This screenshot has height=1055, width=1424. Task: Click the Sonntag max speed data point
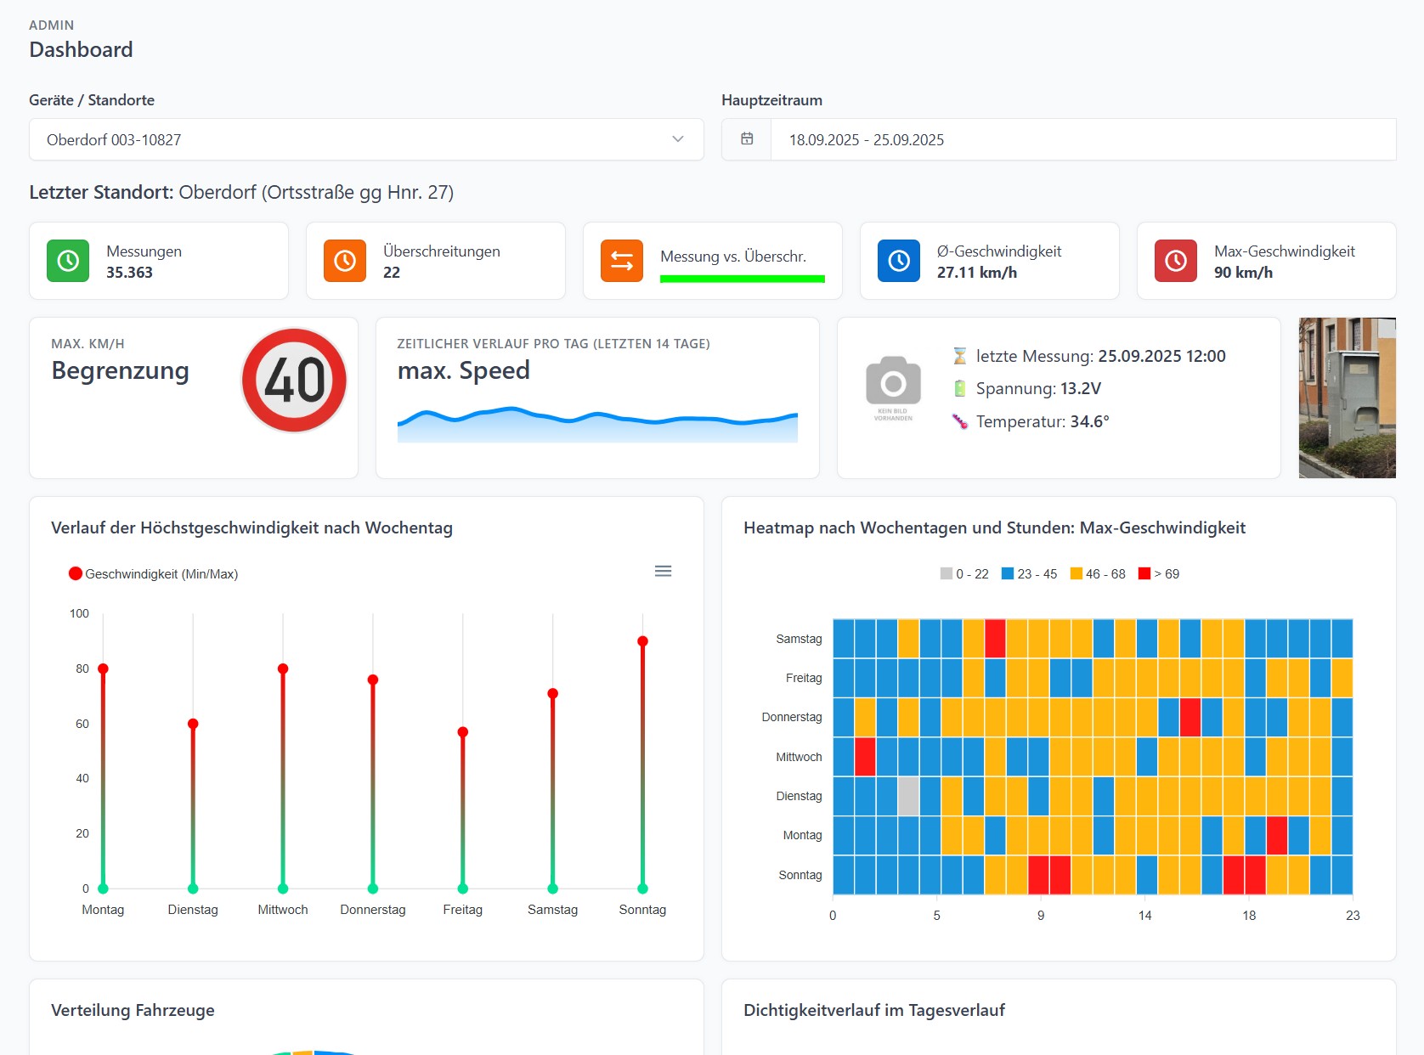click(x=642, y=641)
